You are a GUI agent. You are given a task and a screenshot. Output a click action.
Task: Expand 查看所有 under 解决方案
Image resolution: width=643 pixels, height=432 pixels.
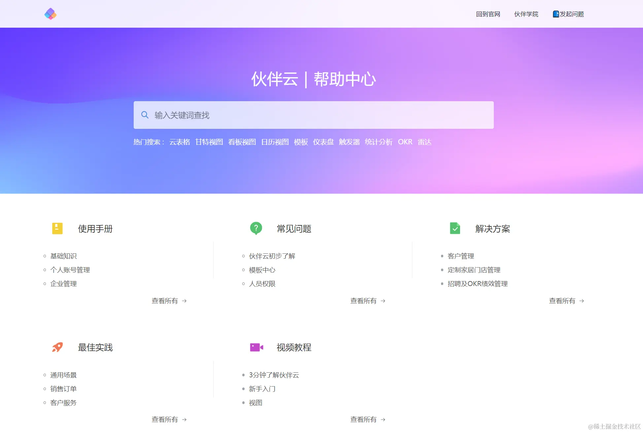[566, 301]
